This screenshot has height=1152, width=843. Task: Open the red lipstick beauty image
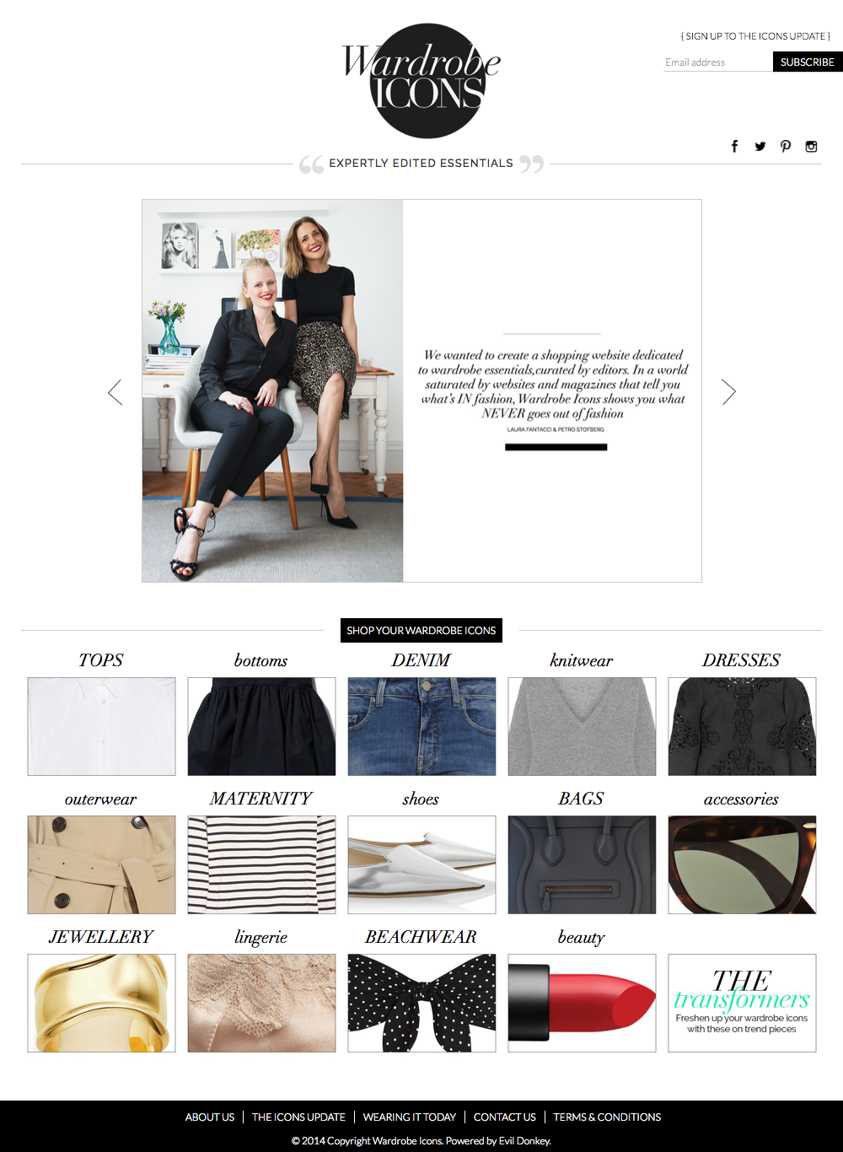pyautogui.click(x=582, y=1003)
